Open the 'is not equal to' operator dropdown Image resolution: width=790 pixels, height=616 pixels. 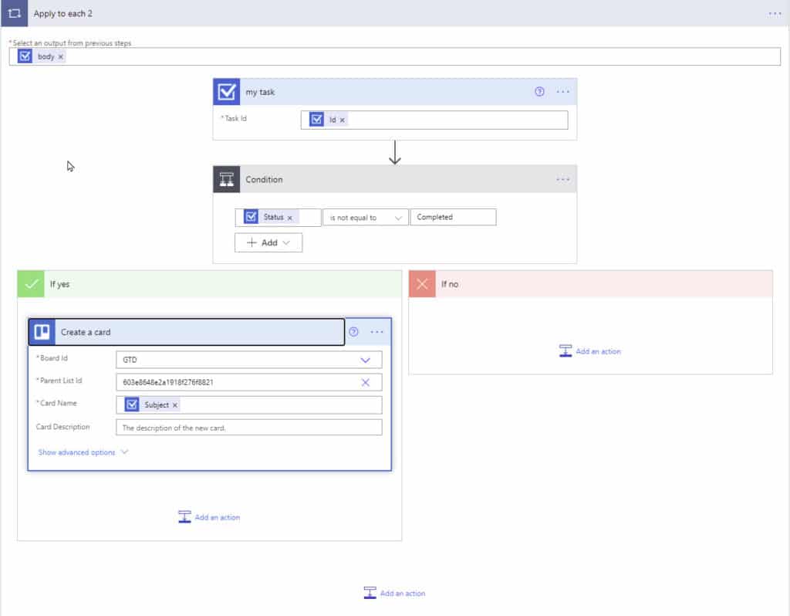[365, 217]
